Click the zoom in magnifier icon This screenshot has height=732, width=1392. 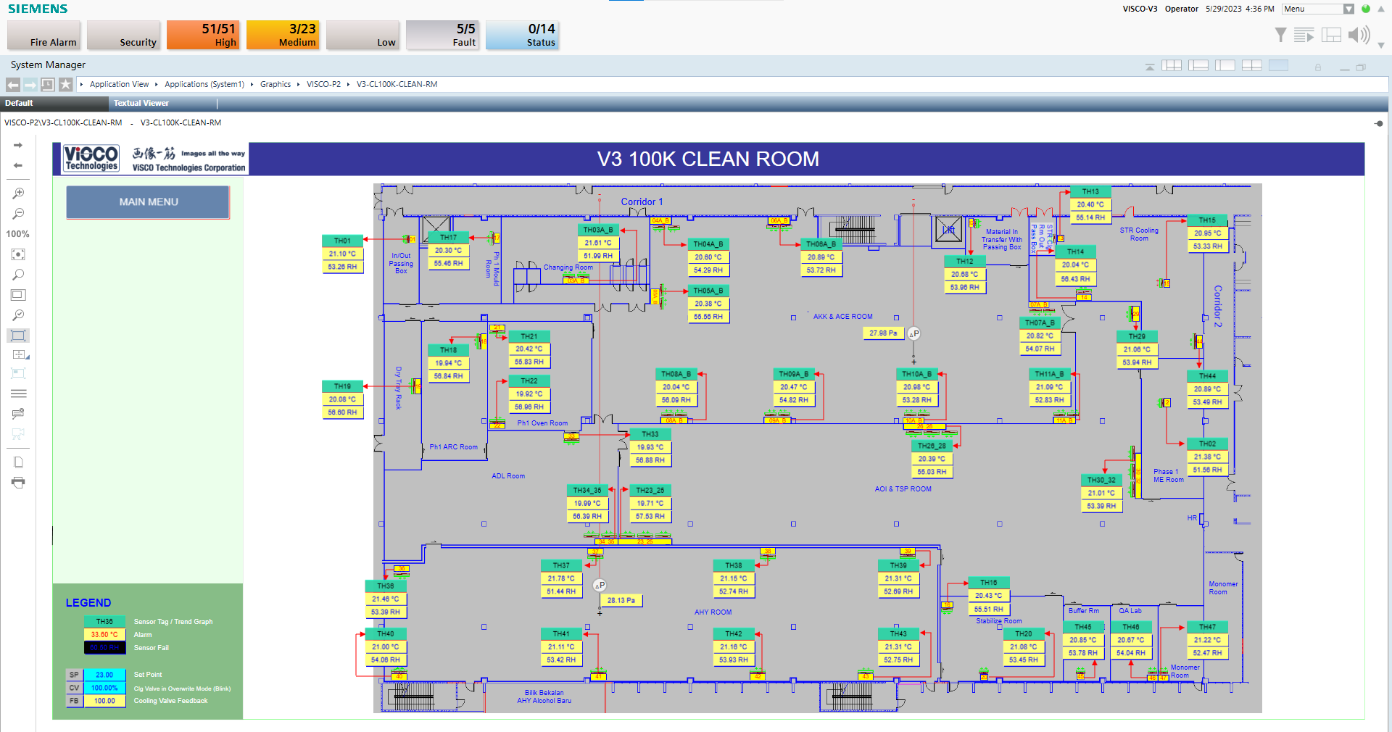click(18, 194)
